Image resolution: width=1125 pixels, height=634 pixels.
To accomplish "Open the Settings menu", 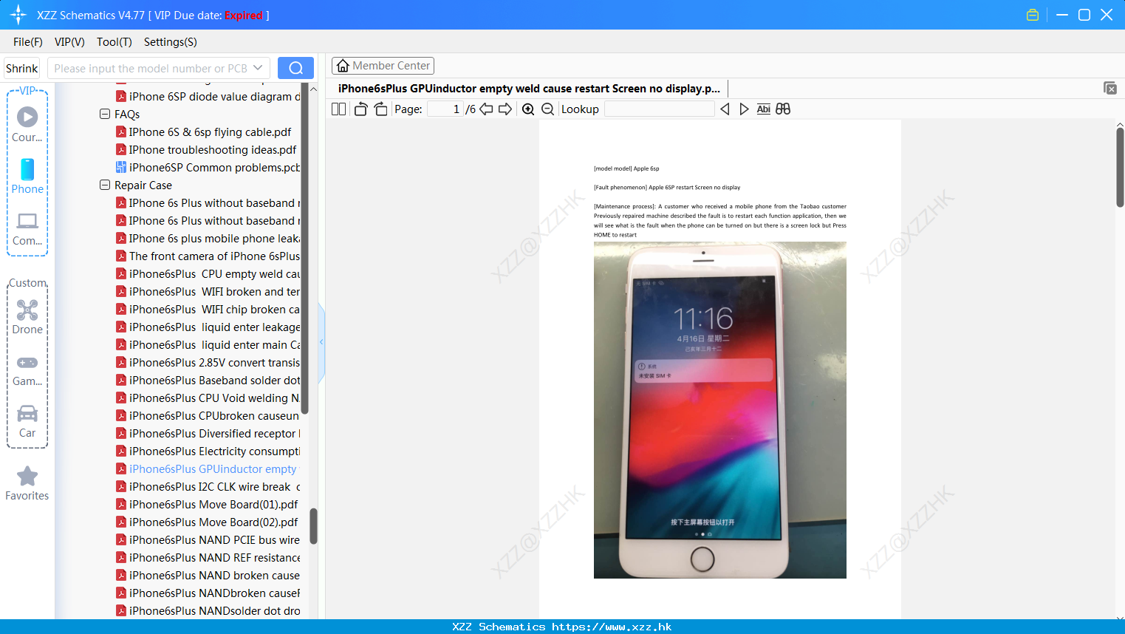I will click(x=171, y=42).
